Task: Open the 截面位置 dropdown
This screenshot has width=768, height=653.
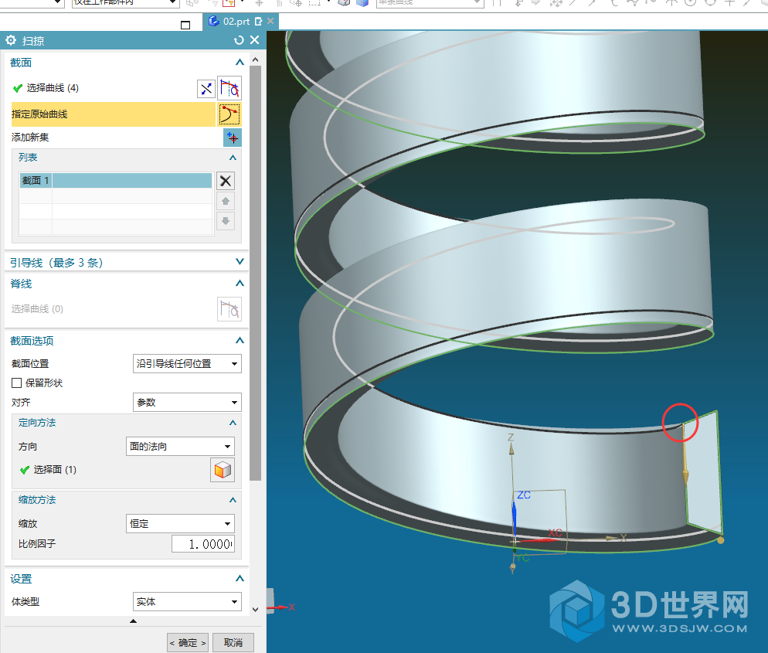Action: pyautogui.click(x=187, y=363)
